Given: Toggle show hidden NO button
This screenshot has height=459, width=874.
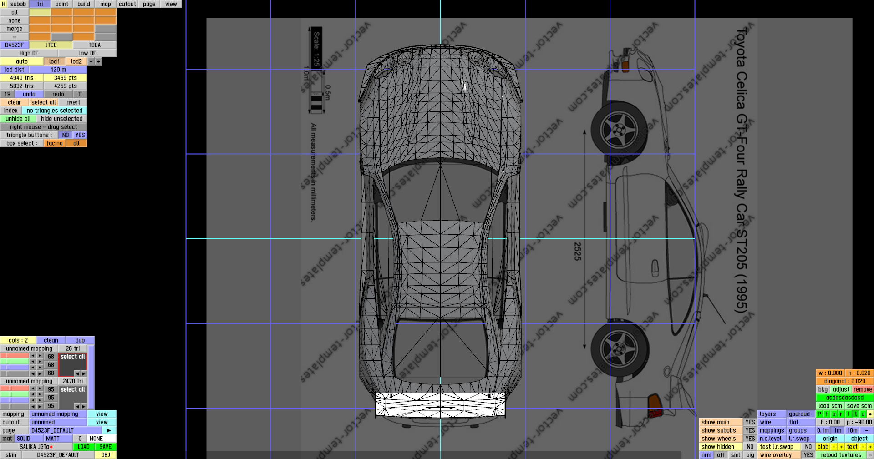Looking at the screenshot, I should pos(750,447).
